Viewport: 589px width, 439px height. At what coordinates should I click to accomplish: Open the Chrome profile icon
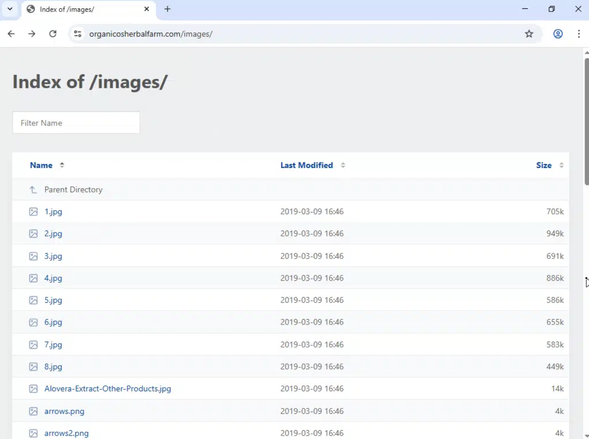(x=558, y=34)
